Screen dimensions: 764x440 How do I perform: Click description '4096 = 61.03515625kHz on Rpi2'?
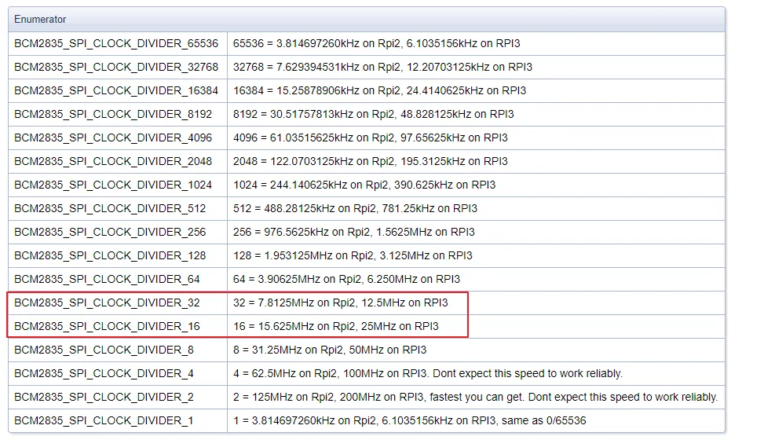click(371, 137)
